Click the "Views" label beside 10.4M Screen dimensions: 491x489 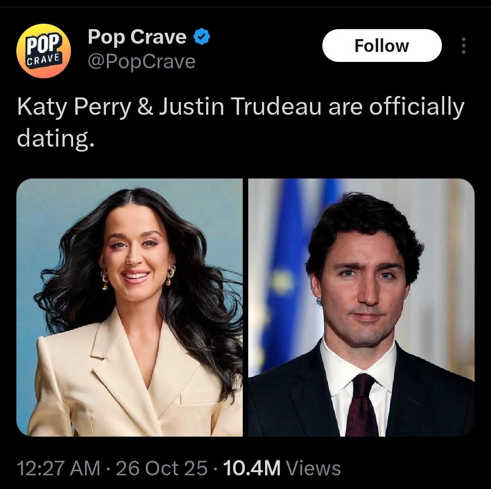coord(314,468)
